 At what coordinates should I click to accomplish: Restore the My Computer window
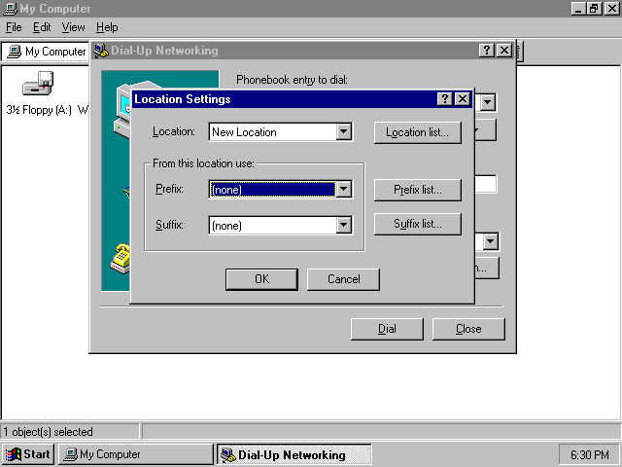(x=594, y=9)
